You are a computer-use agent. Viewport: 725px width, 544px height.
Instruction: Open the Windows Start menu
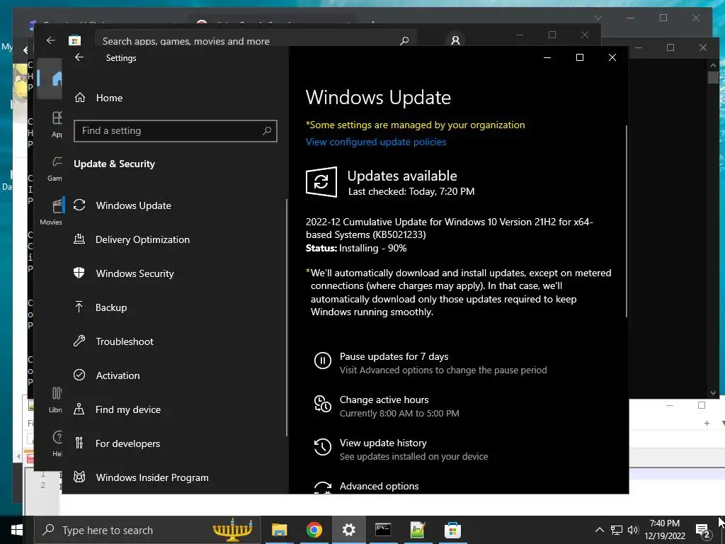(x=17, y=530)
